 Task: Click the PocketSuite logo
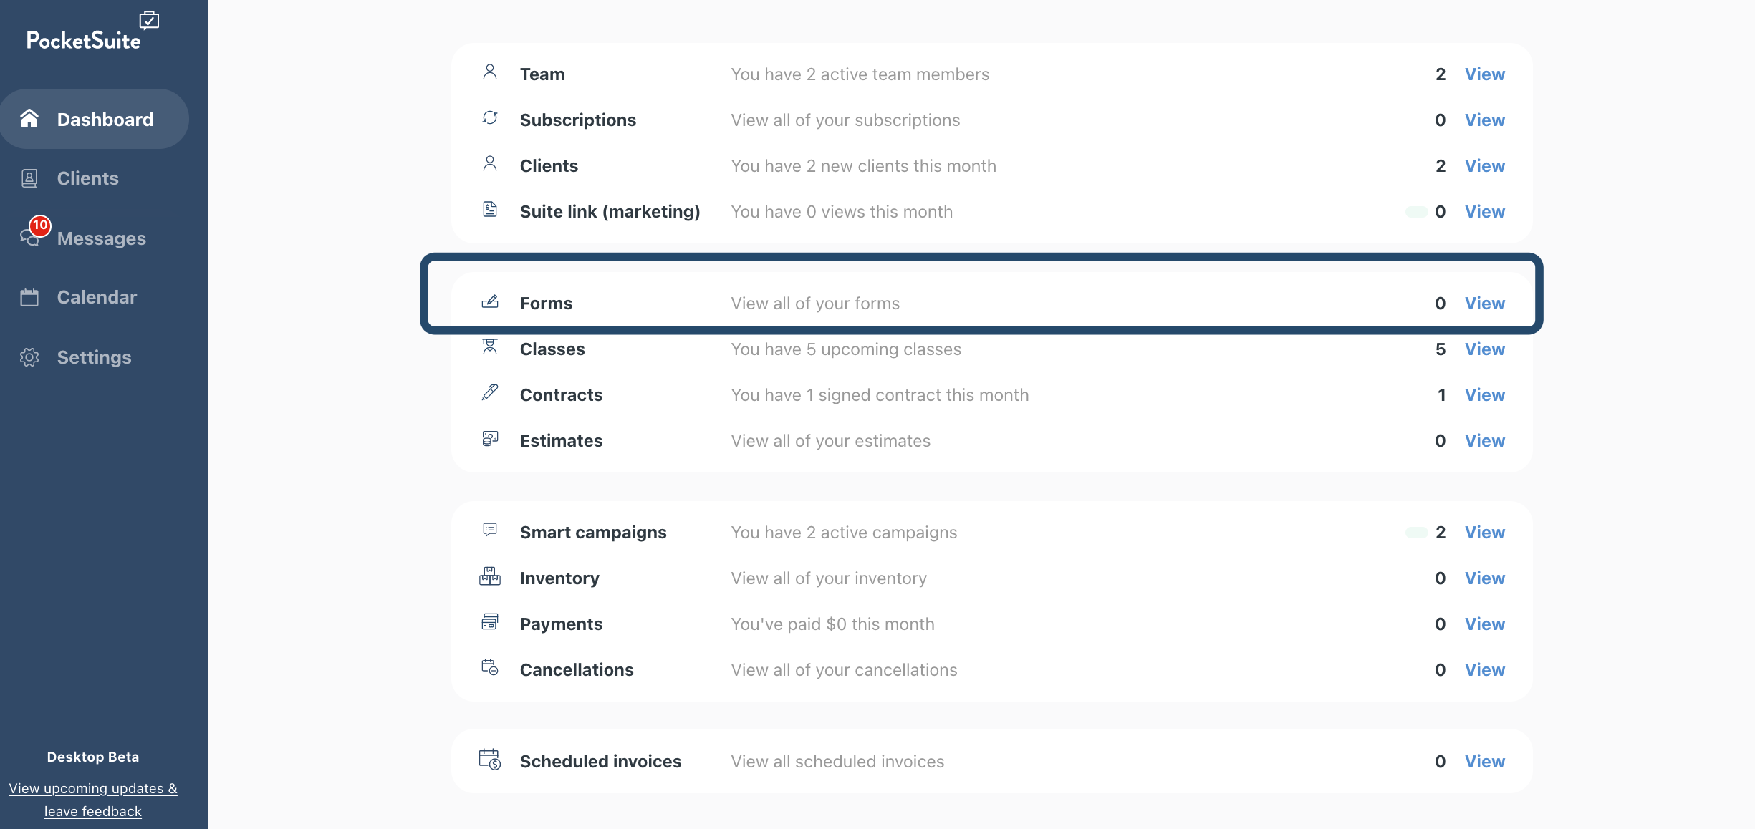(x=92, y=32)
